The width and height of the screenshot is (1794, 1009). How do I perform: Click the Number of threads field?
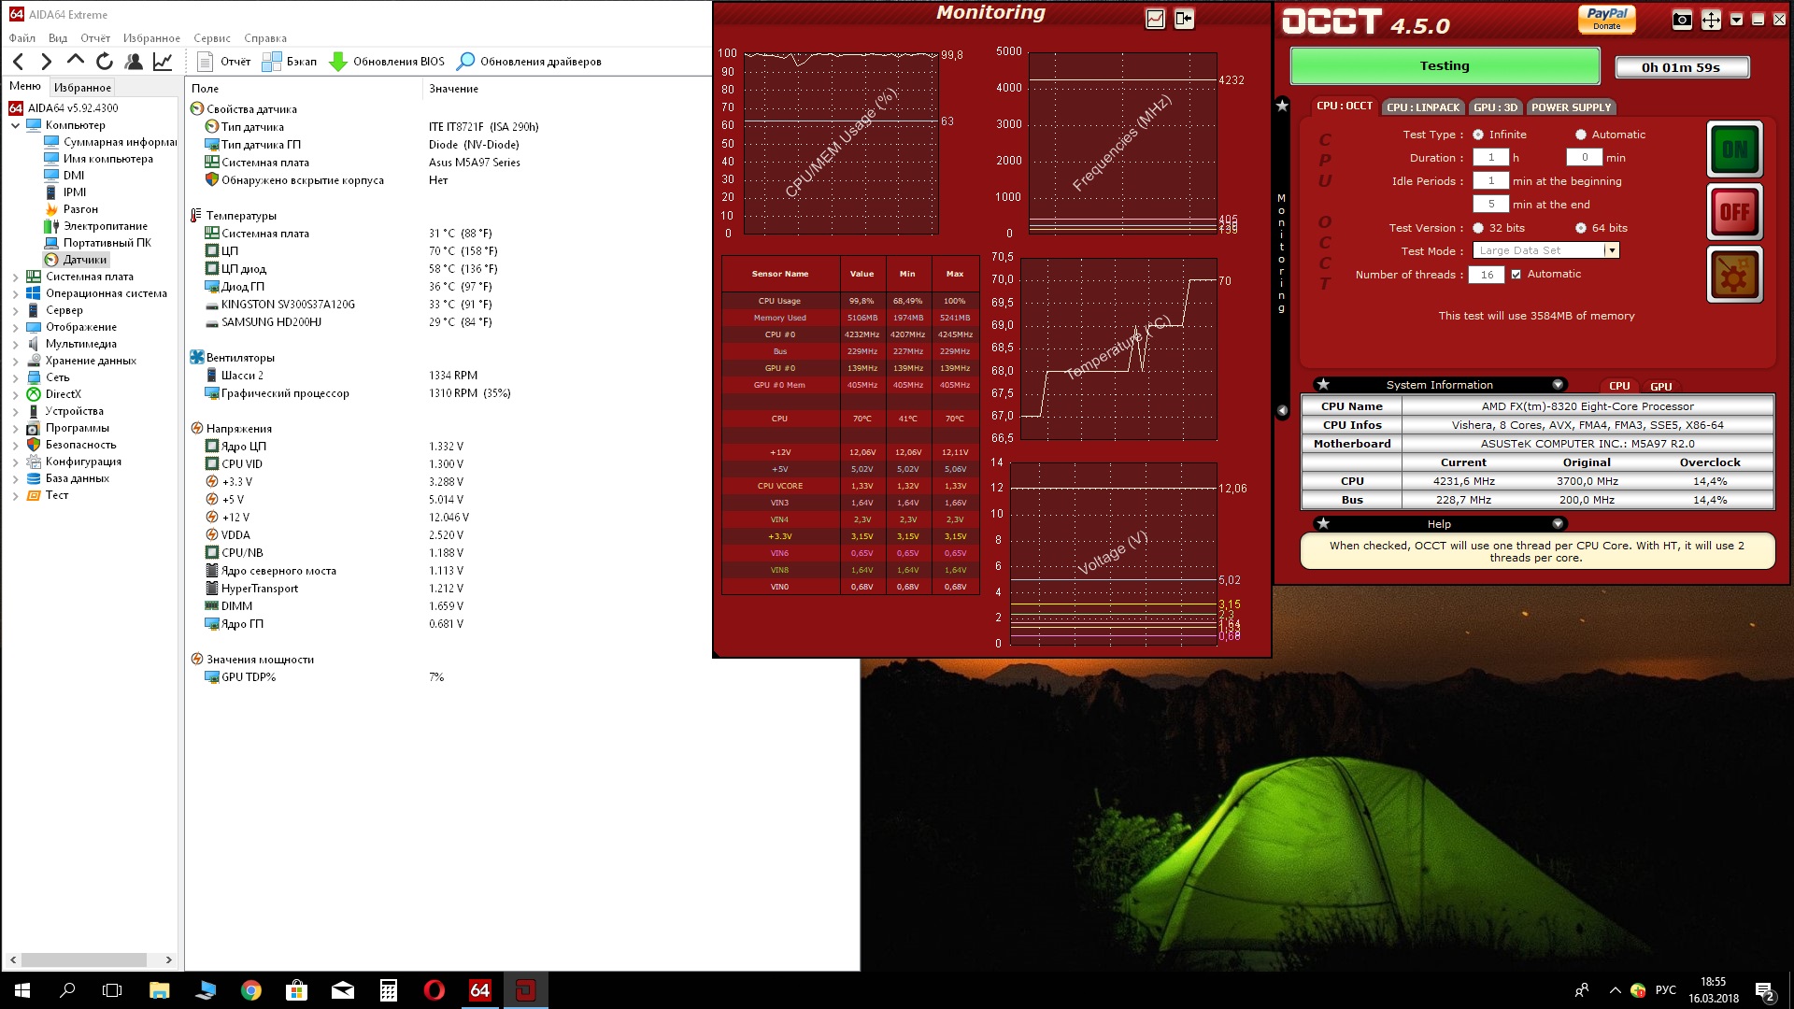pos(1487,275)
